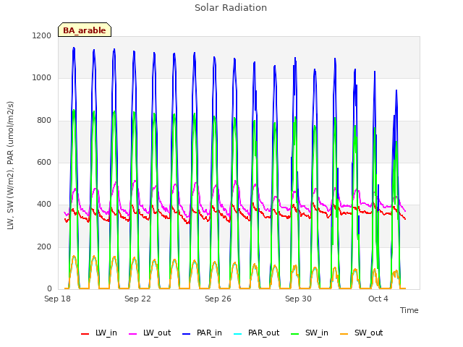Viewport: 463px width, 347px height.
Task: Click the 600 y-axis tick label
Action: (44, 163)
